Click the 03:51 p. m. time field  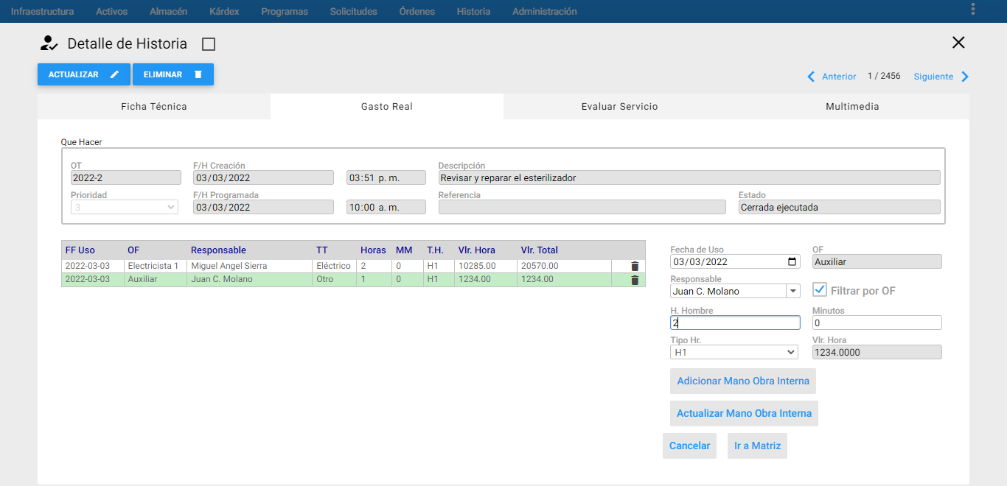coord(386,177)
